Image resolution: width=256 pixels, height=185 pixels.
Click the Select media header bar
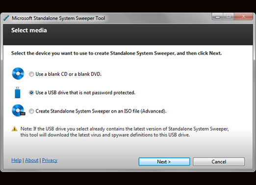pyautogui.click(x=128, y=35)
